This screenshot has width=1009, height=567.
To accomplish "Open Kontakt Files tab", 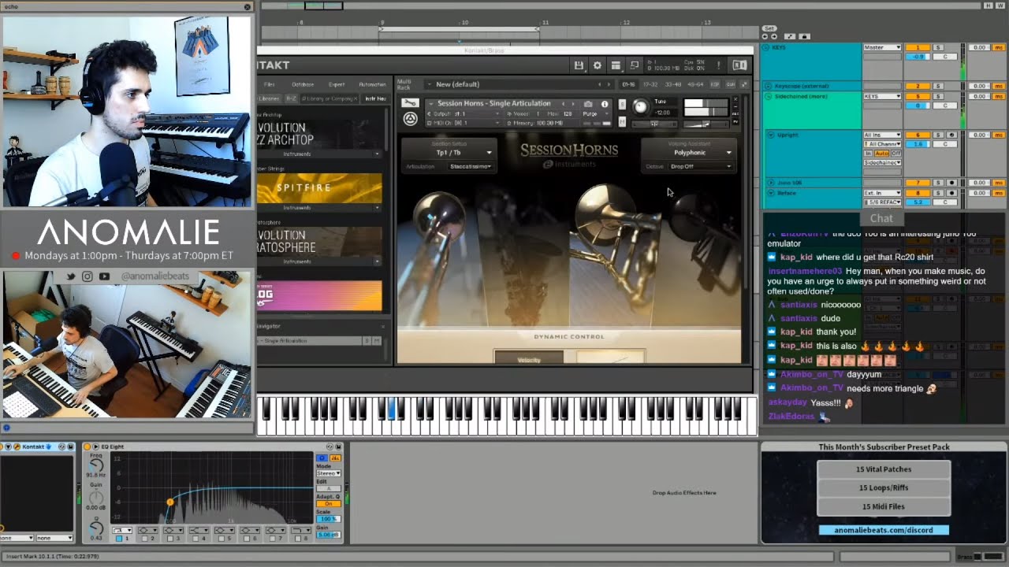I will (270, 84).
